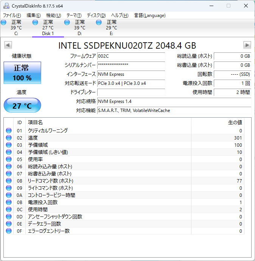This screenshot has width=255, height=261.
Task: Open the テーマ(T) menu
Action: pos(74,15)
